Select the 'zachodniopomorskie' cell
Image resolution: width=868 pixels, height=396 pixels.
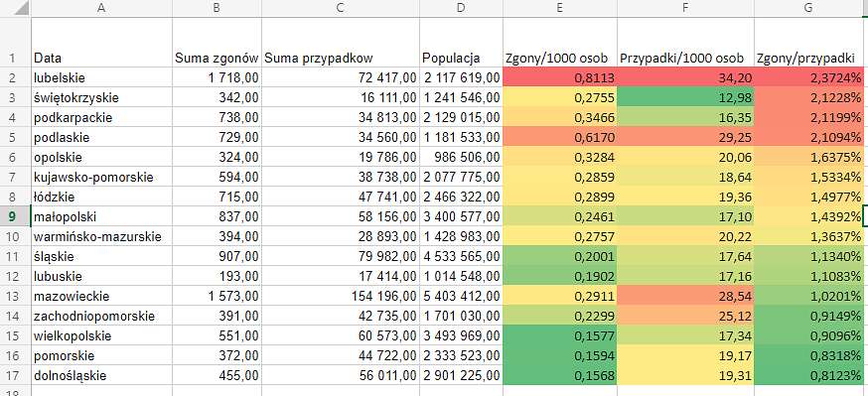click(x=102, y=316)
